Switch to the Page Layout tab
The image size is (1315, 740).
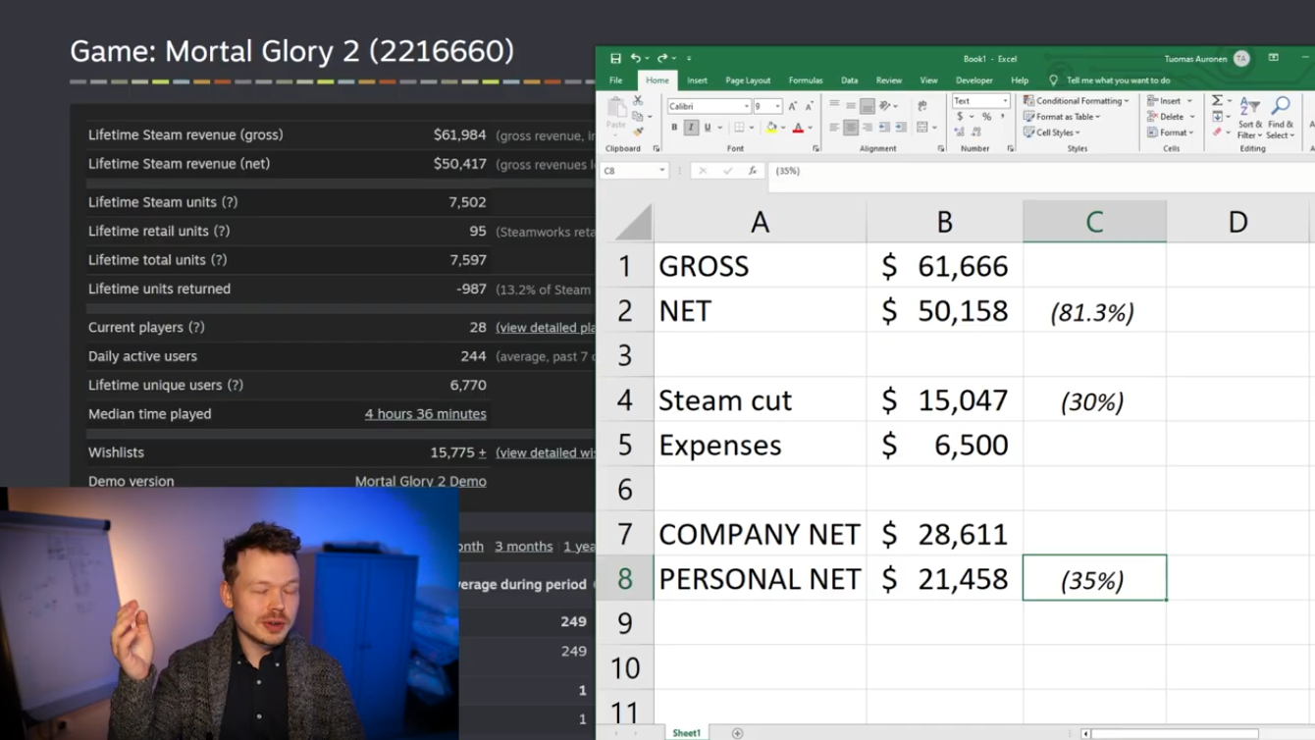point(748,80)
